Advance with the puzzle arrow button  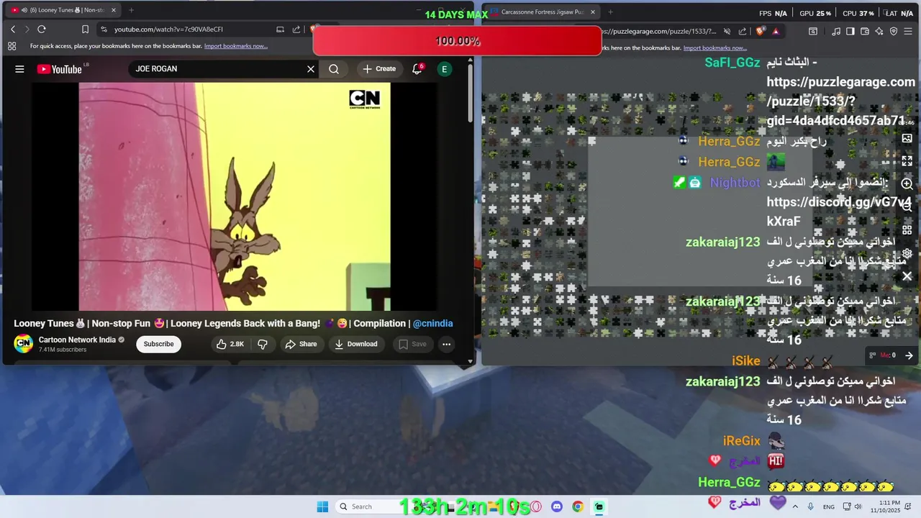tap(909, 355)
